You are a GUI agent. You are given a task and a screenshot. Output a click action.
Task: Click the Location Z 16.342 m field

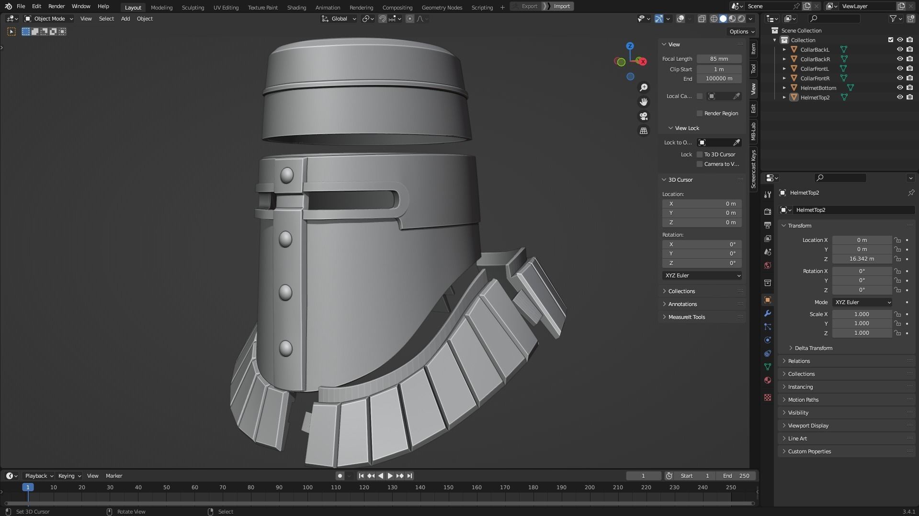point(862,259)
